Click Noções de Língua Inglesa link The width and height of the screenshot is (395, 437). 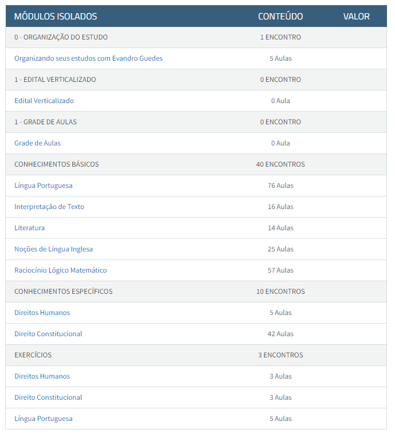(53, 249)
